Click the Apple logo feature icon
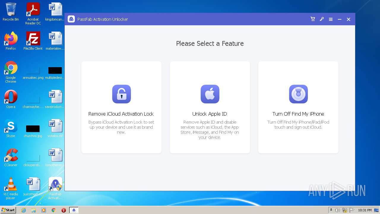Screen dimensions: 380x214 click(x=210, y=94)
